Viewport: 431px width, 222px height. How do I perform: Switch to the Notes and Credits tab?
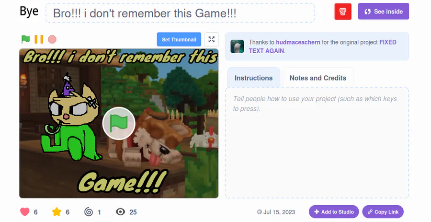[x=318, y=78]
